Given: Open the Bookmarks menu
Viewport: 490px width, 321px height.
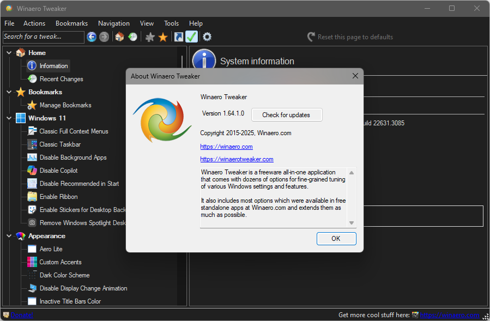Looking at the screenshot, I should 71,23.
